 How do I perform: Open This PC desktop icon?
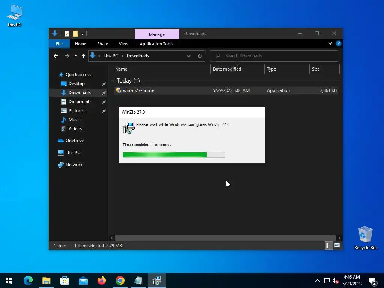(15, 15)
